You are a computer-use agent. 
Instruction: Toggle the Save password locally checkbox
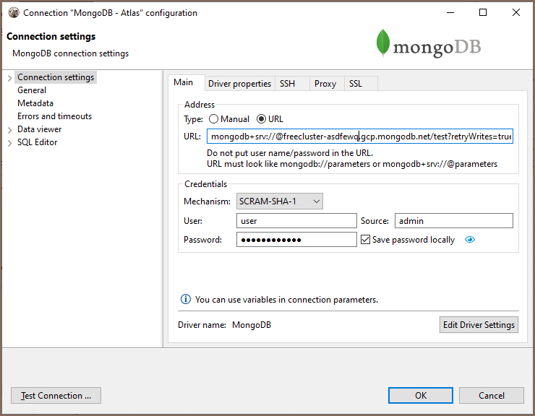point(365,240)
